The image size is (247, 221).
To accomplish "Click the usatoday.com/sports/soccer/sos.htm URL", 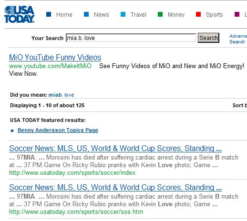I will [76, 212].
